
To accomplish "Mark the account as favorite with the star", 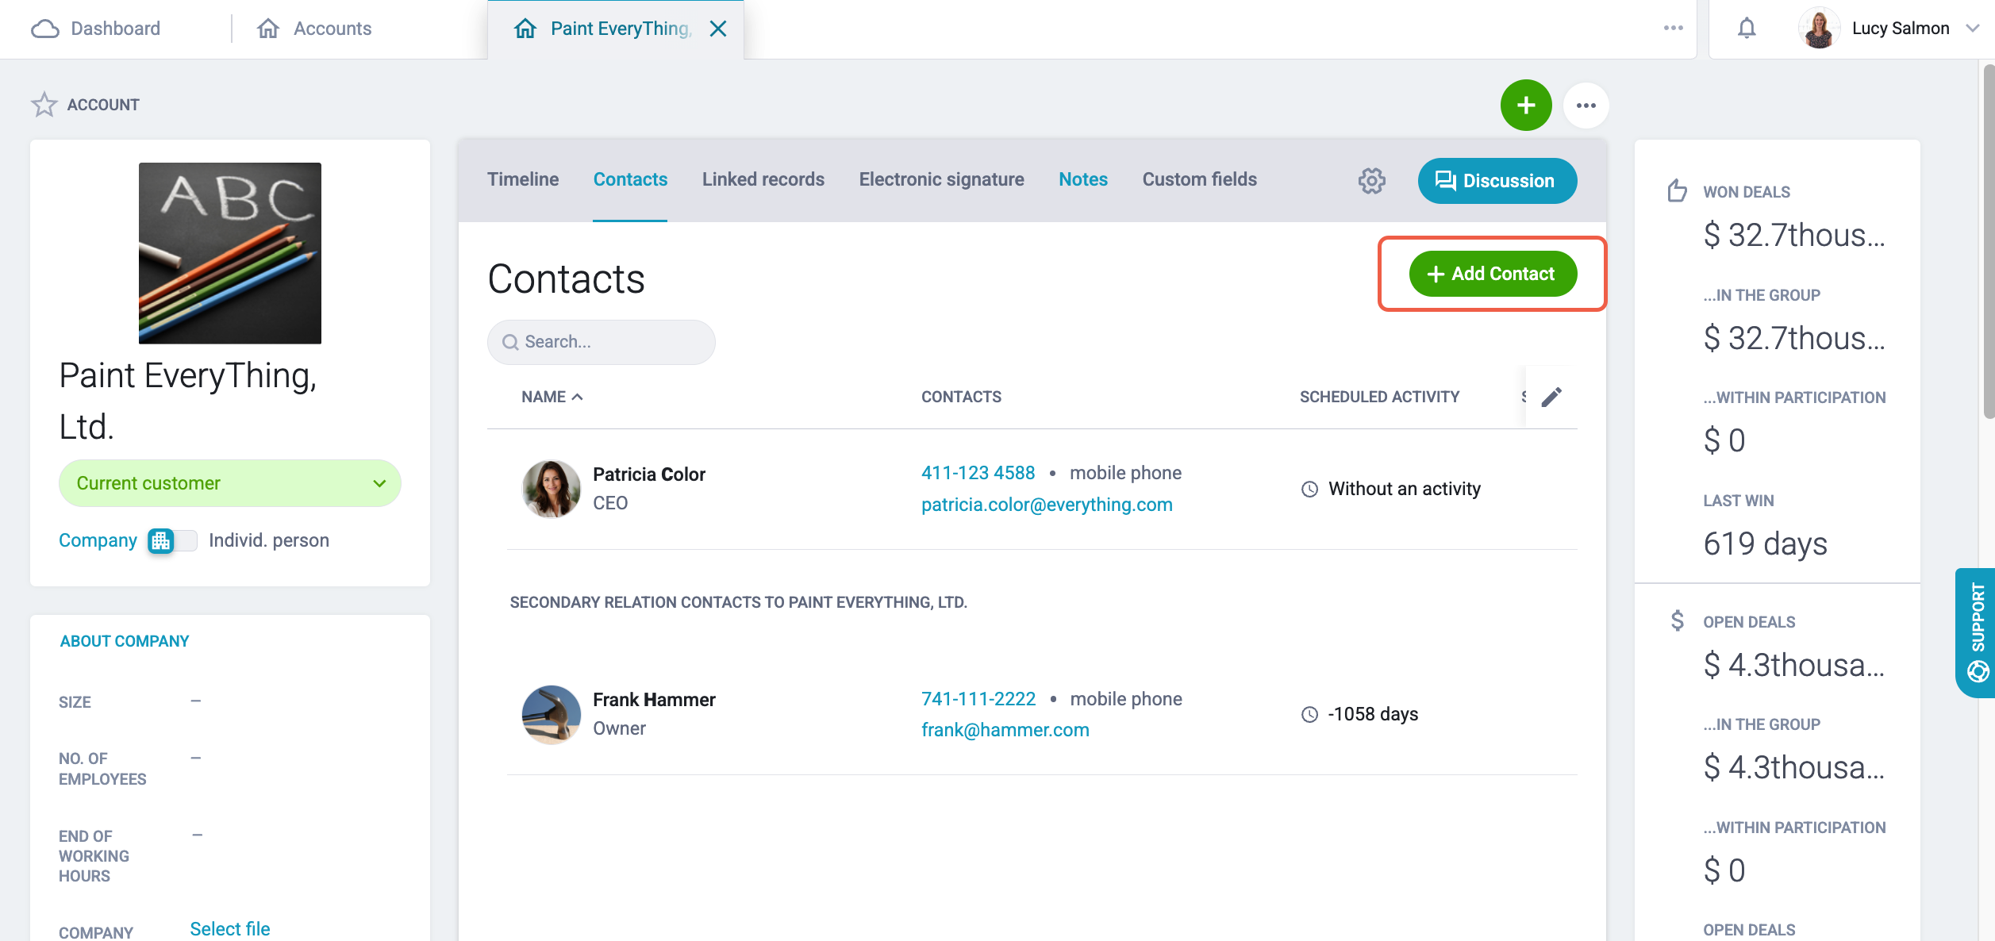I will click(x=44, y=105).
